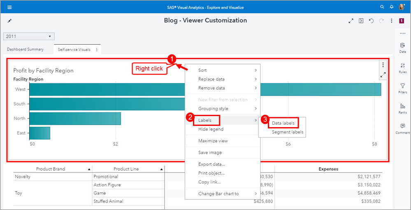Click the search icon in header

pos(382,7)
